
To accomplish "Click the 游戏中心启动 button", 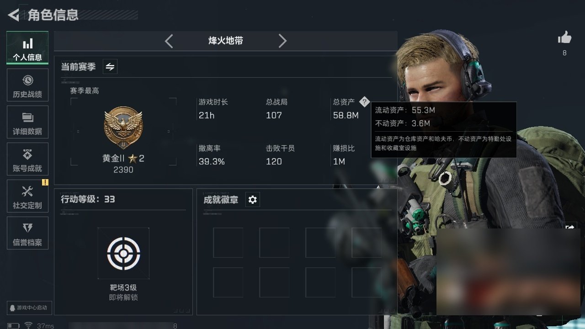I will [28, 308].
